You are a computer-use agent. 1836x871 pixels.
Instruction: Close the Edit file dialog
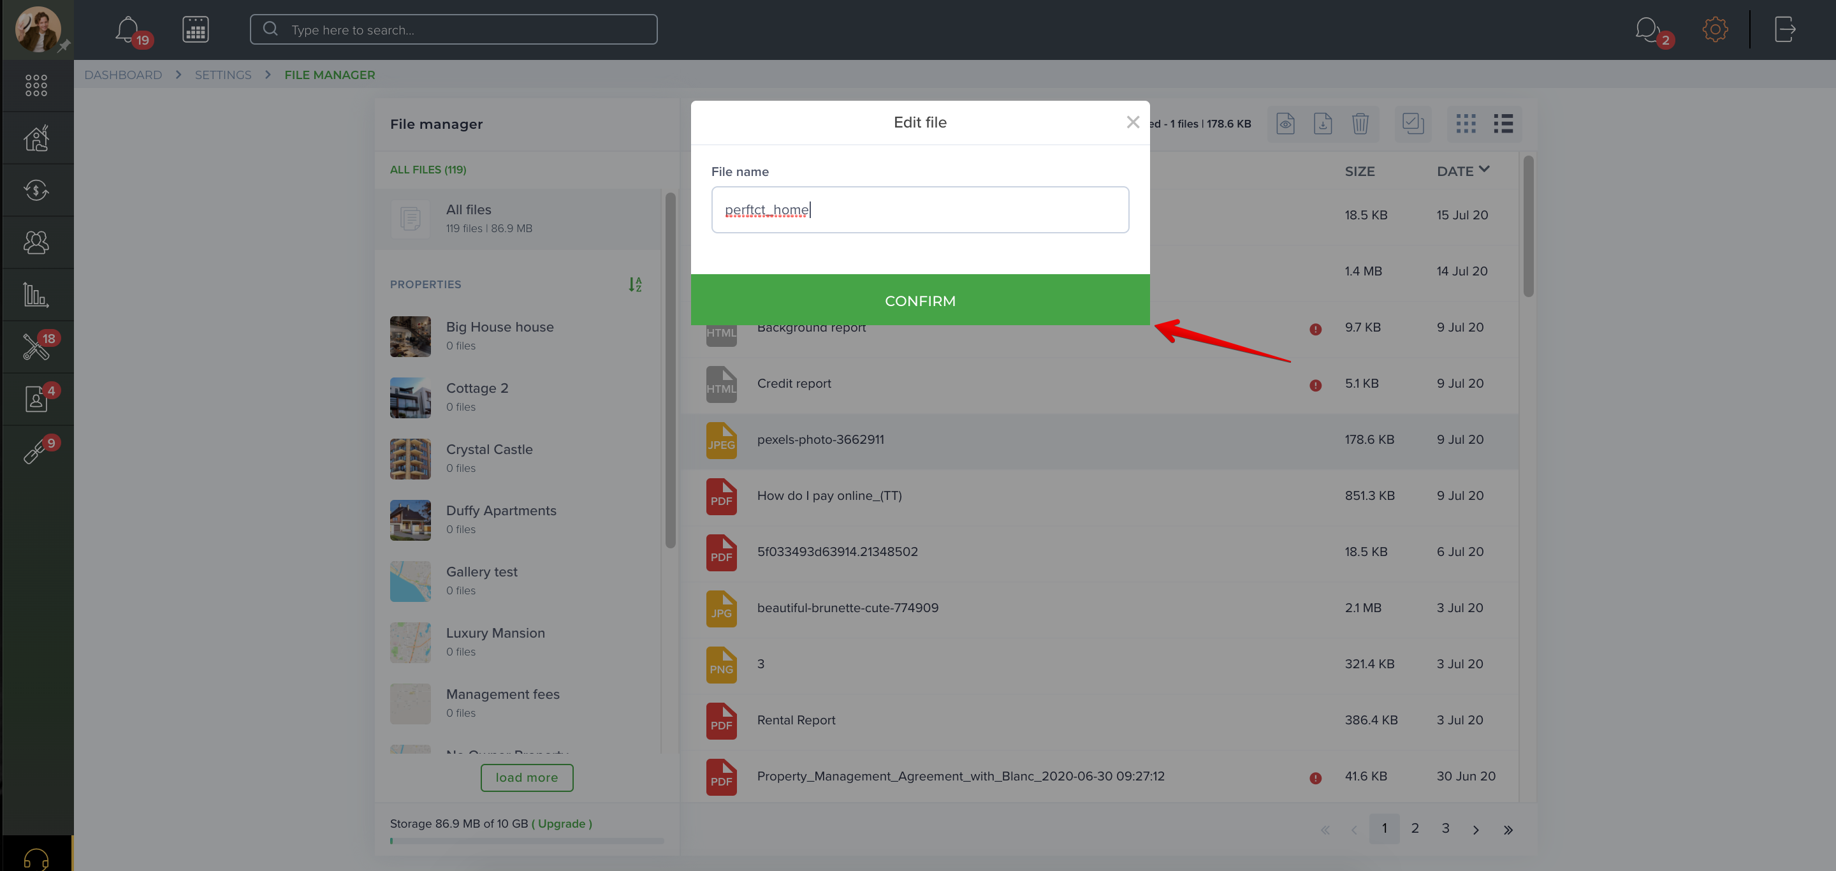[x=1133, y=122]
